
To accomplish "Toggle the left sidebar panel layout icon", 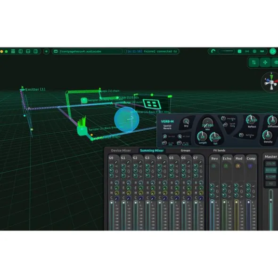I will (x=21, y=51).
